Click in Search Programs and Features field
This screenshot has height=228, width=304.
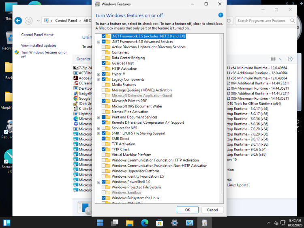[x=261, y=21]
